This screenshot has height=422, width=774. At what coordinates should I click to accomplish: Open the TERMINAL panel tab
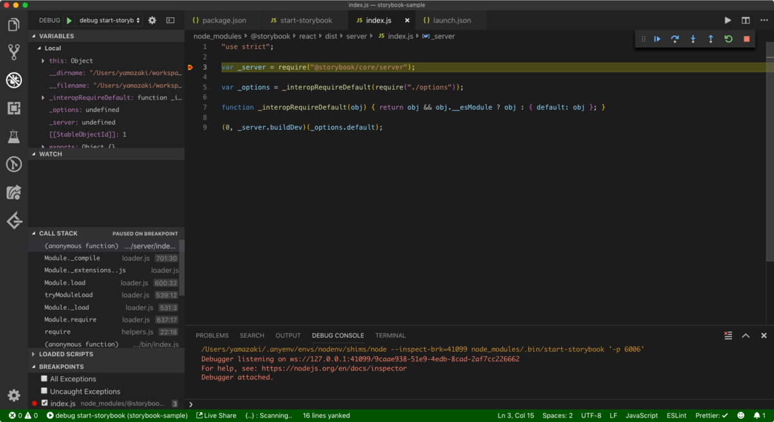(391, 336)
